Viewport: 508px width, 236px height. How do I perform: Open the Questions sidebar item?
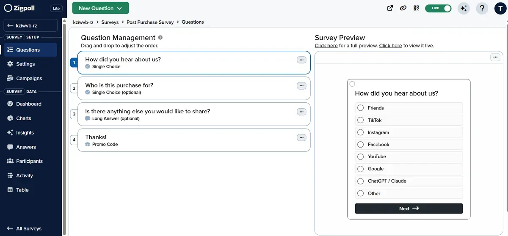(30, 50)
